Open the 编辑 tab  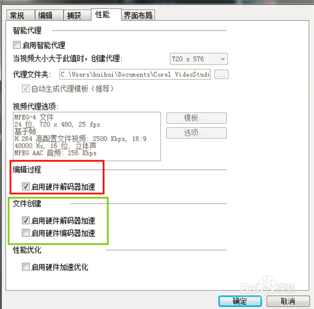(49, 15)
